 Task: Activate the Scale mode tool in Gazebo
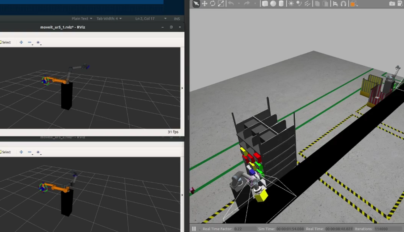point(221,4)
